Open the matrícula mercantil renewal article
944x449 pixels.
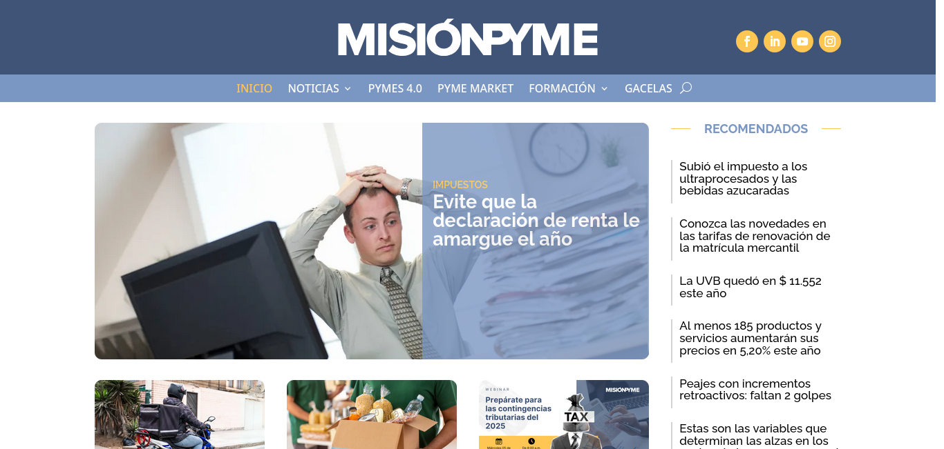tap(755, 236)
